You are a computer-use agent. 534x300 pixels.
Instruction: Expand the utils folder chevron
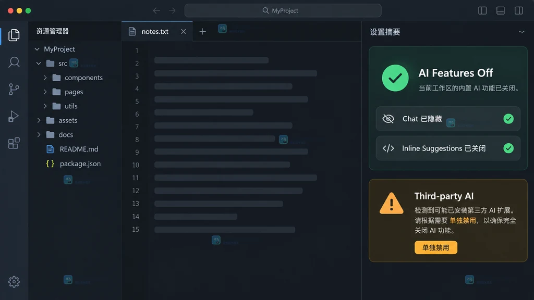point(45,106)
